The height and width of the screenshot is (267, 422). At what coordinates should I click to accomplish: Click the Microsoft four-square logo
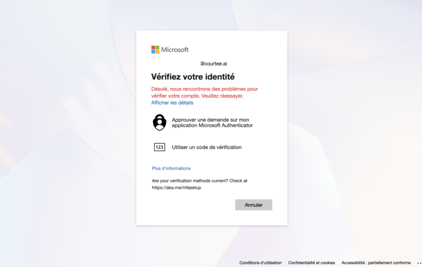pyautogui.click(x=155, y=49)
